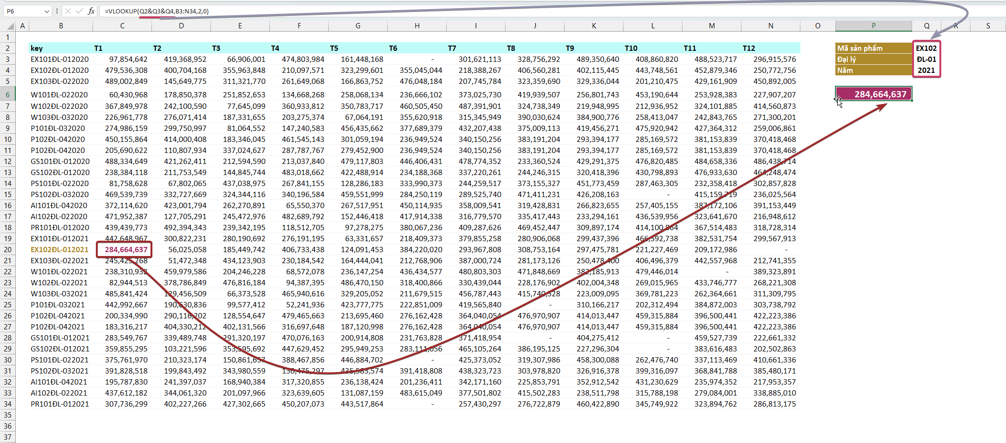Click the Insert Function fx icon
Screen dimensions: 1006x443
click(91, 11)
